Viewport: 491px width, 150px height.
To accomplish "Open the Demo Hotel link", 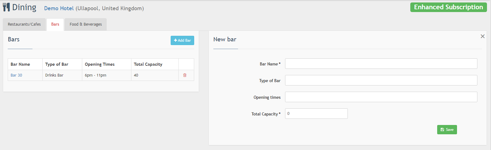I will 59,8.
